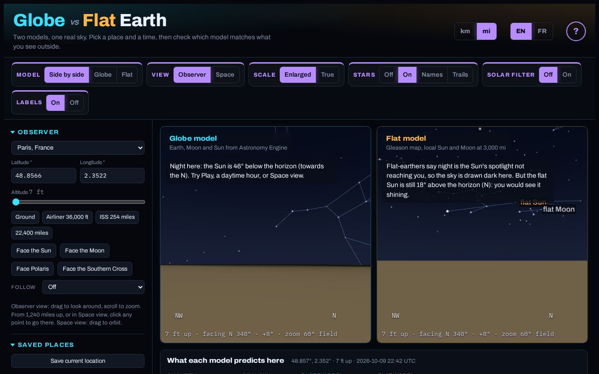599x374 pixels.
Task: Switch language to FR
Action: [542, 31]
